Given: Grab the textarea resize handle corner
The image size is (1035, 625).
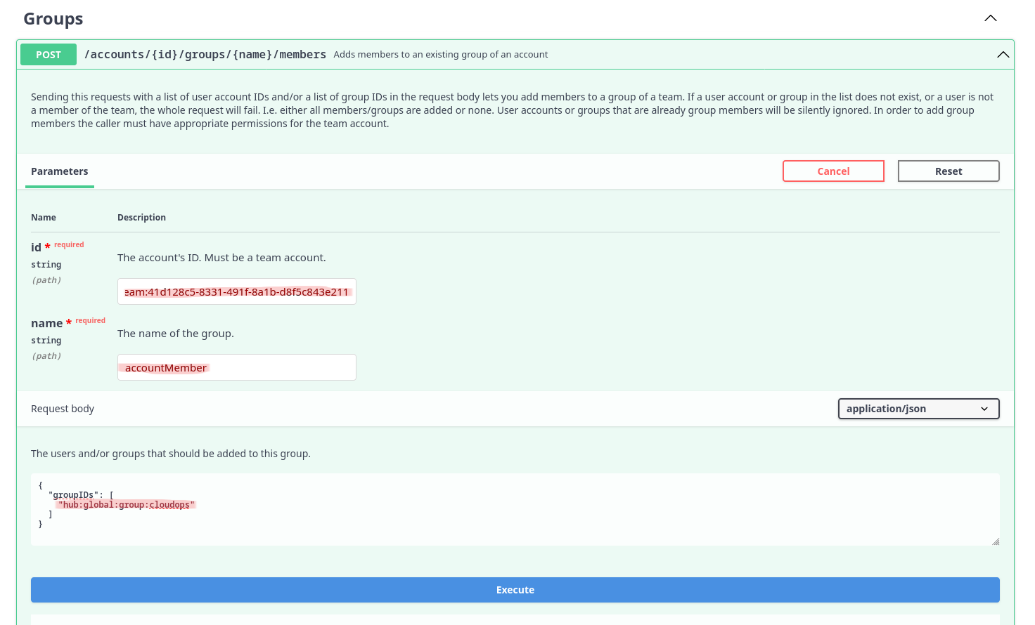Looking at the screenshot, I should (995, 541).
